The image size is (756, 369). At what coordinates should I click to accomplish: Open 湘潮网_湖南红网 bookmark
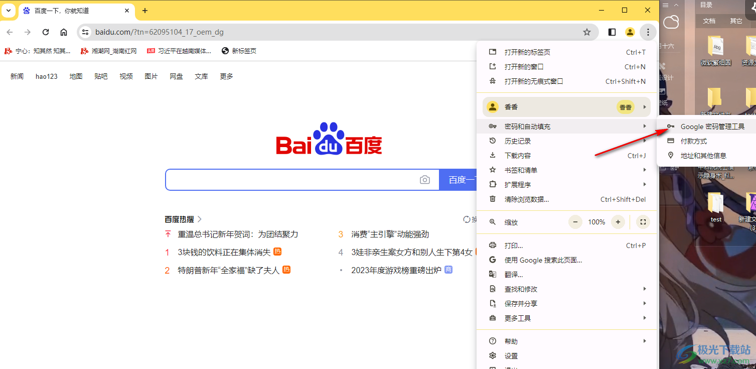(109, 51)
